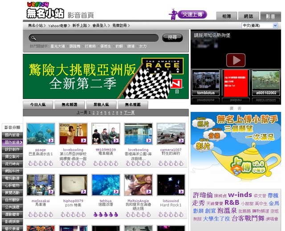Viewport: 285px width, 231px height.
Task: Open uploader camera1007 profile link
Action: [x=171, y=150]
